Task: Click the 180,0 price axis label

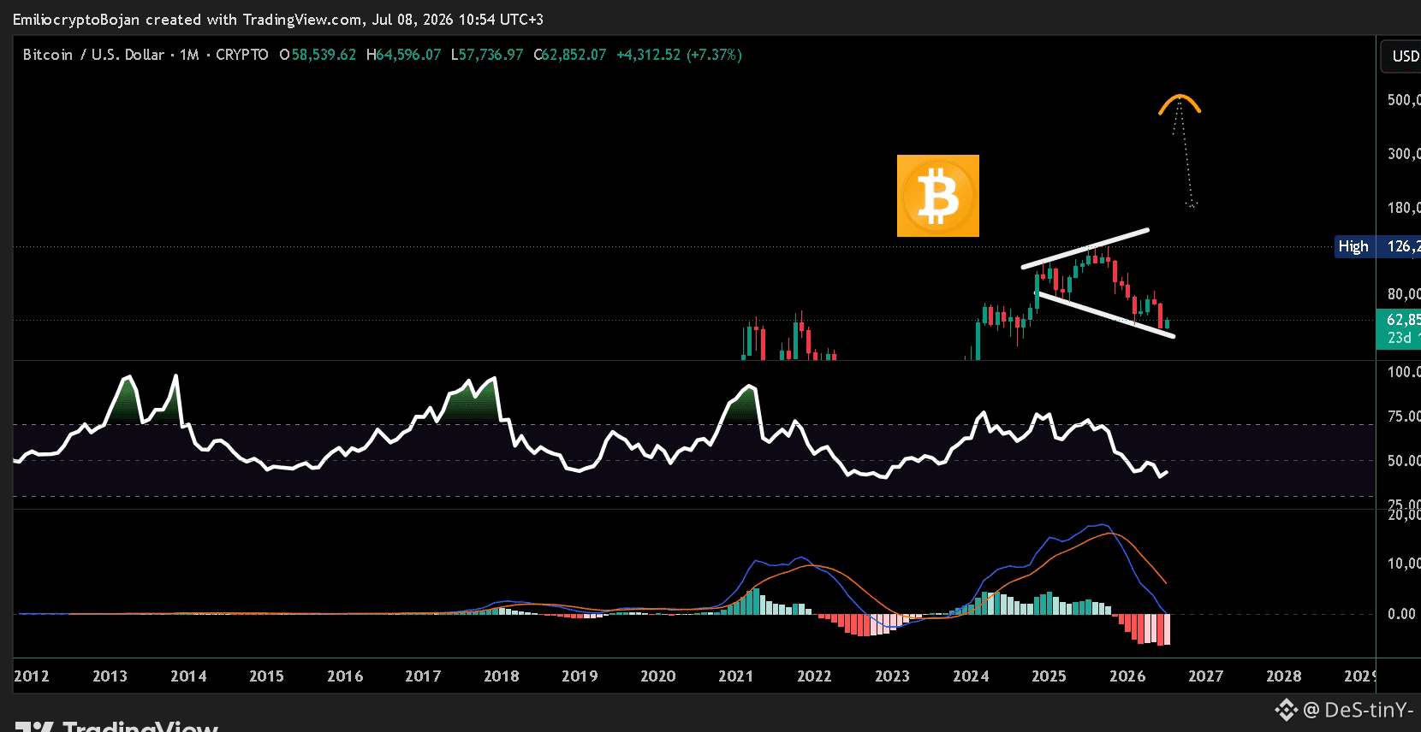Action: tap(1404, 208)
